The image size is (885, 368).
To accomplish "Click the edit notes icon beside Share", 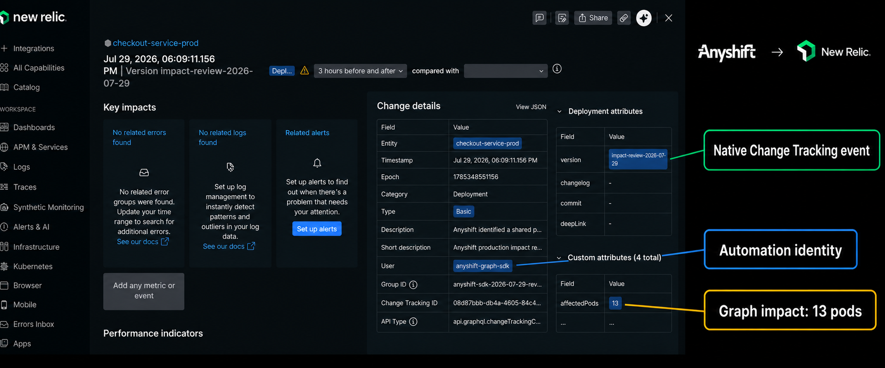I will pos(562,18).
